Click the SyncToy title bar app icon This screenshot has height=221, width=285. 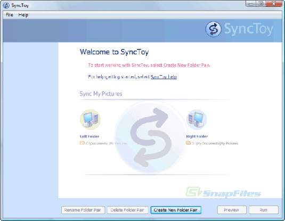click(x=6, y=5)
